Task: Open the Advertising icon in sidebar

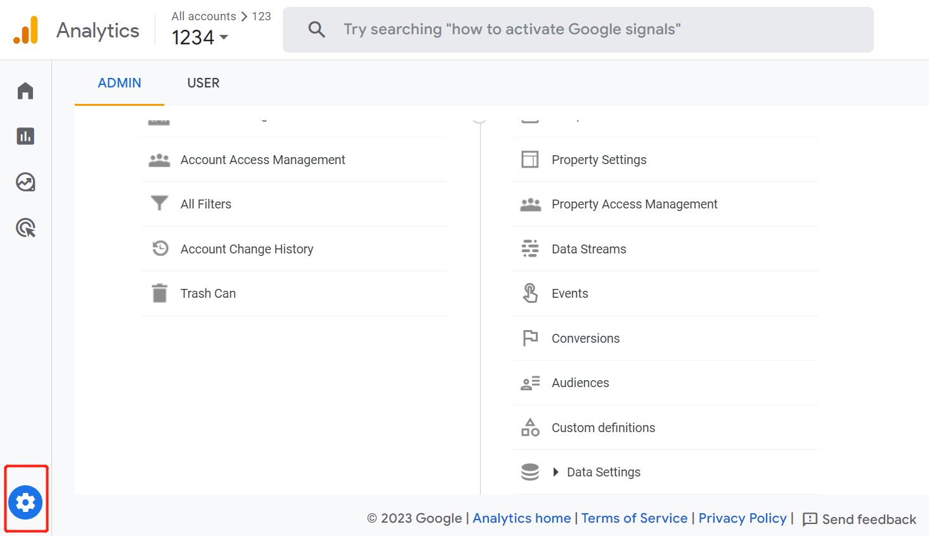Action: [x=25, y=228]
